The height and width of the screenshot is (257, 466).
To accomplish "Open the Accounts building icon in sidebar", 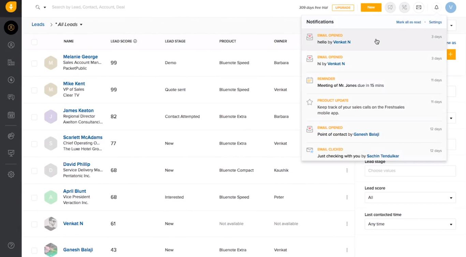I will [x=11, y=62].
